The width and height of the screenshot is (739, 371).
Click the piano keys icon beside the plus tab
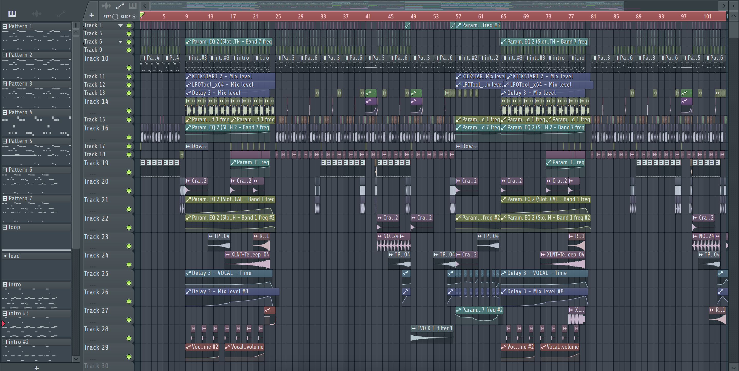tap(133, 6)
